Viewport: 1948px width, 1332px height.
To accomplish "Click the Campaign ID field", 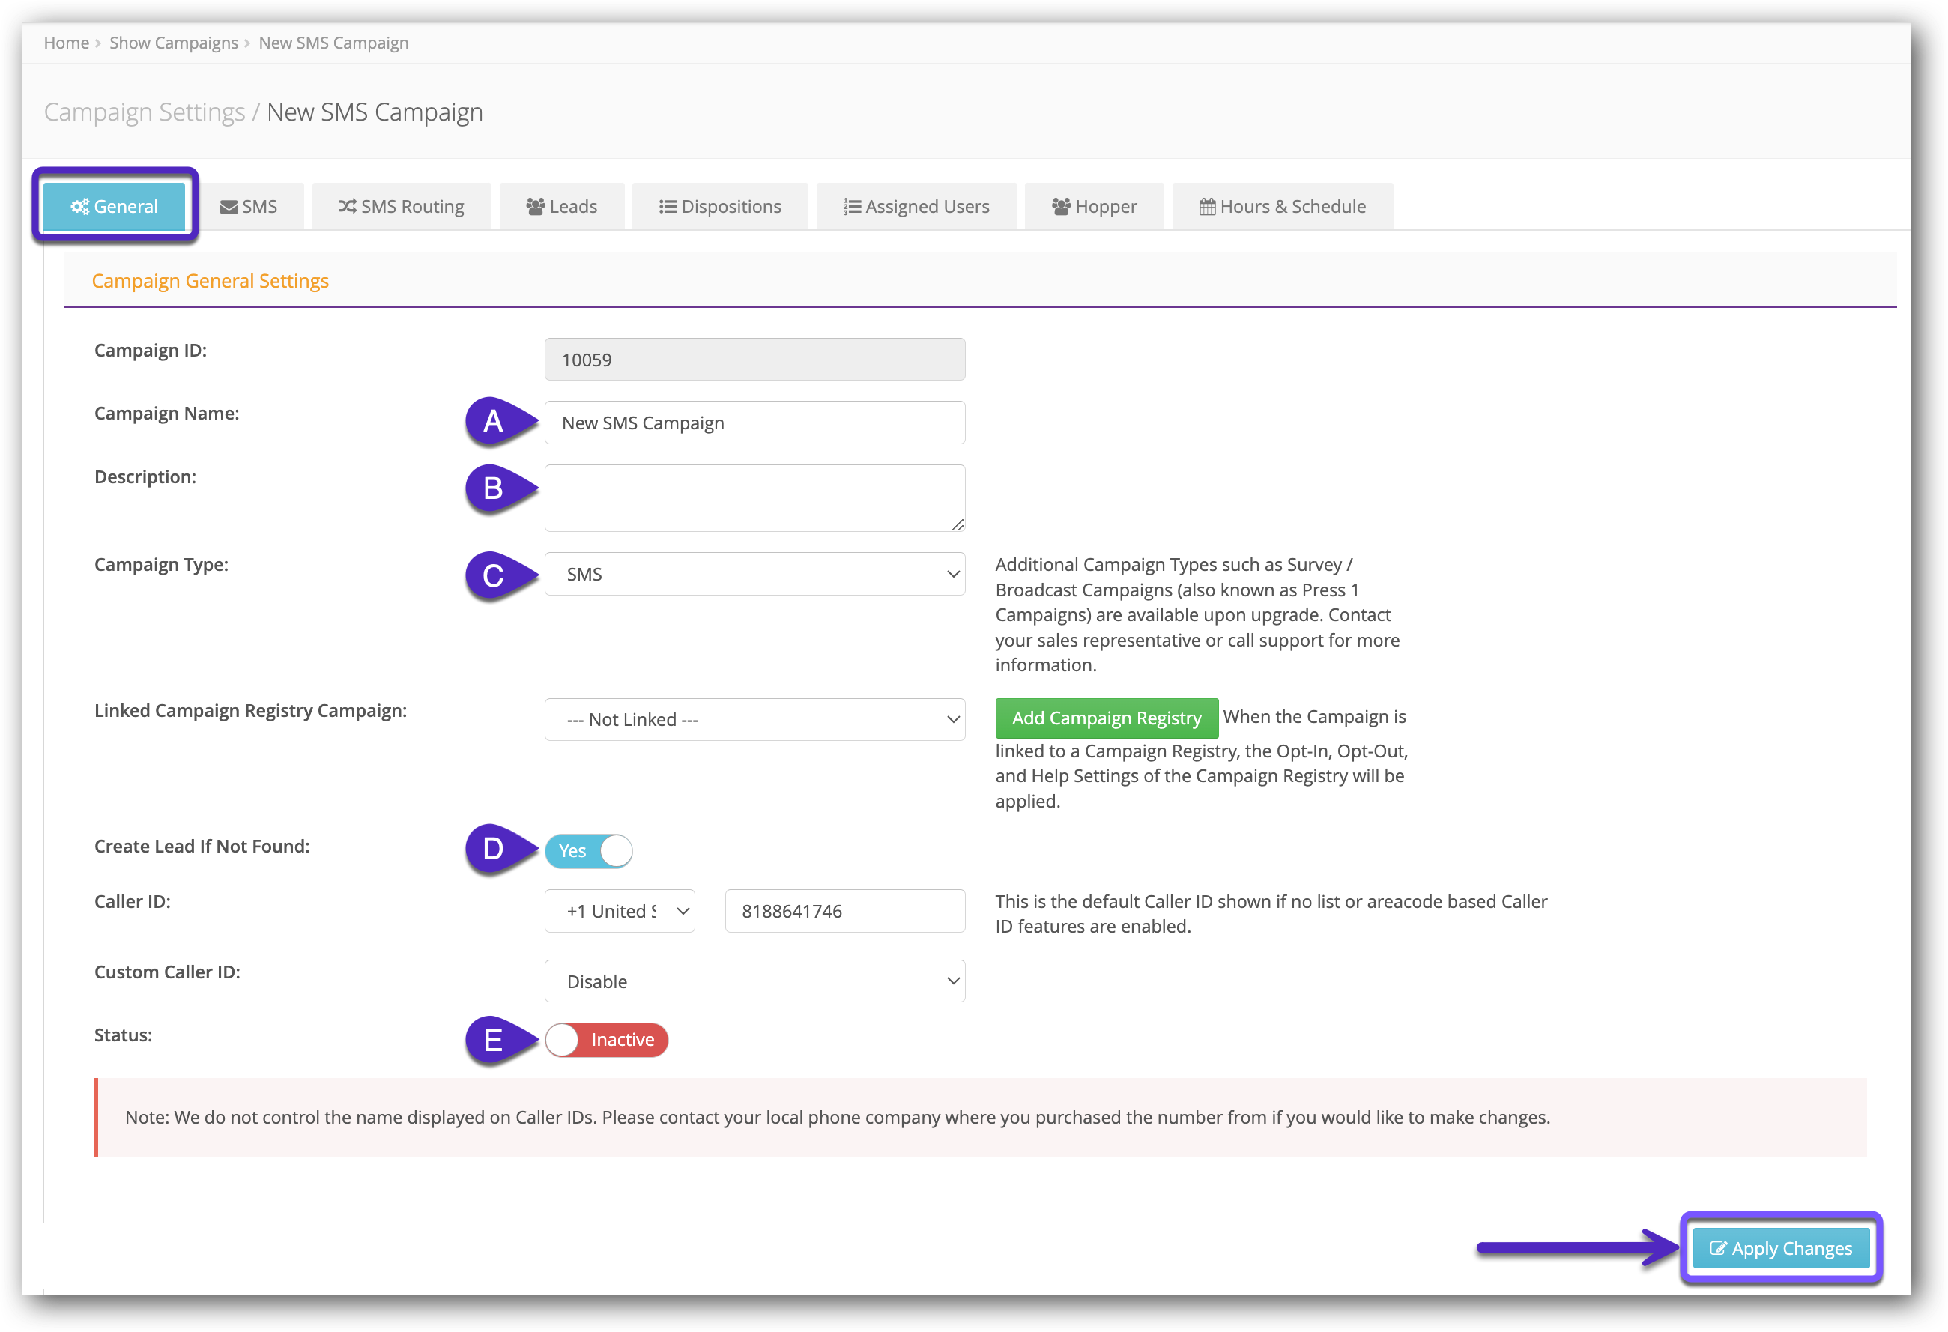I will pyautogui.click(x=754, y=360).
